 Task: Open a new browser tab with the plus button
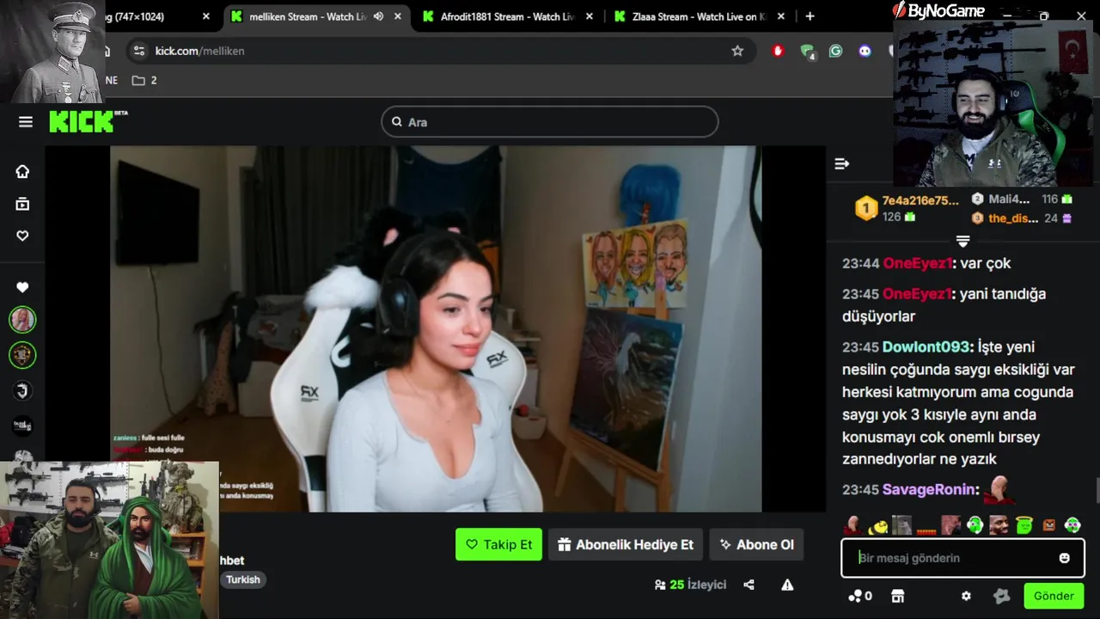pyautogui.click(x=810, y=16)
